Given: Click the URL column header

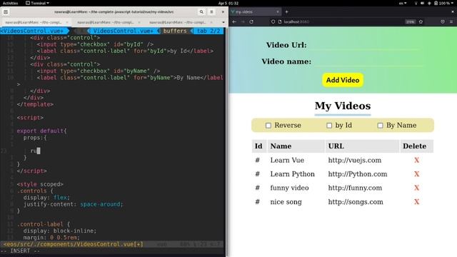Looking at the screenshot, I should pyautogui.click(x=362, y=146).
